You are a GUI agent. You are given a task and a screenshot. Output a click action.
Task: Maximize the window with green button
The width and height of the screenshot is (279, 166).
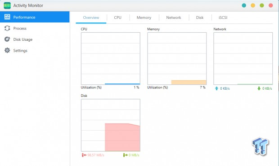(262, 5)
